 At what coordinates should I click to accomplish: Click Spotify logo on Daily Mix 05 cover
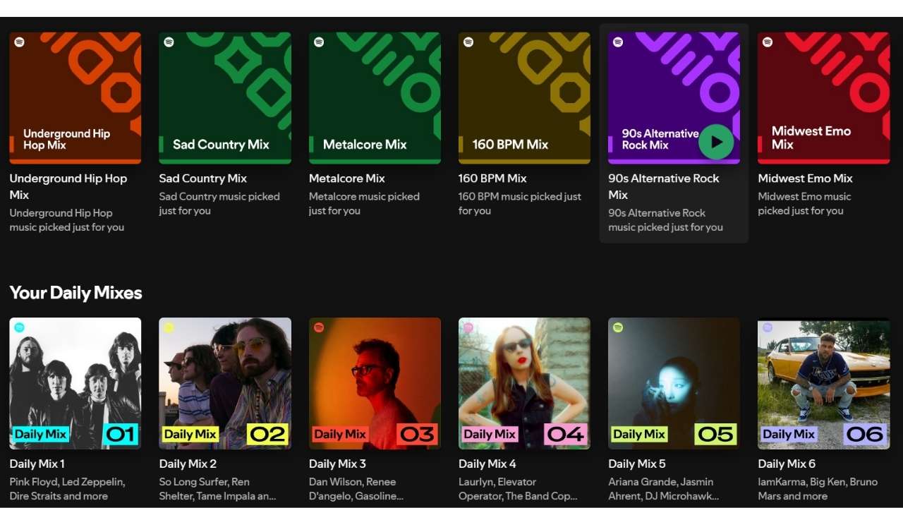(618, 327)
